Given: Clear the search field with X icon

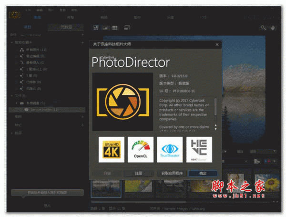Looking at the screenshot, I should (x=246, y=161).
